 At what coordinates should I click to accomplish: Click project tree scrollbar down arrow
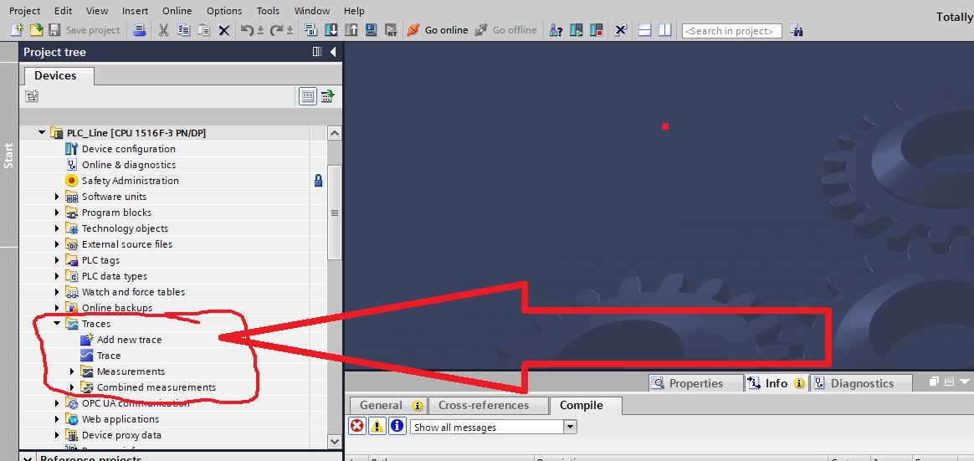pyautogui.click(x=334, y=442)
